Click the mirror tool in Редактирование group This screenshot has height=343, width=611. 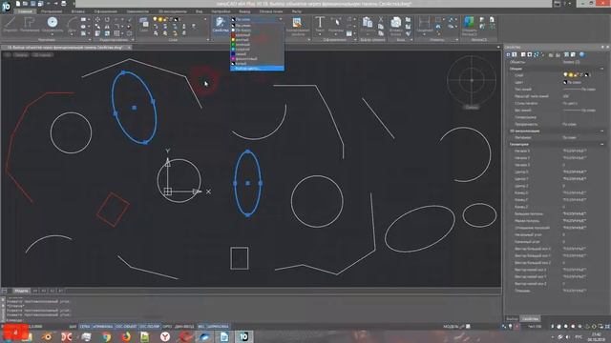107,27
